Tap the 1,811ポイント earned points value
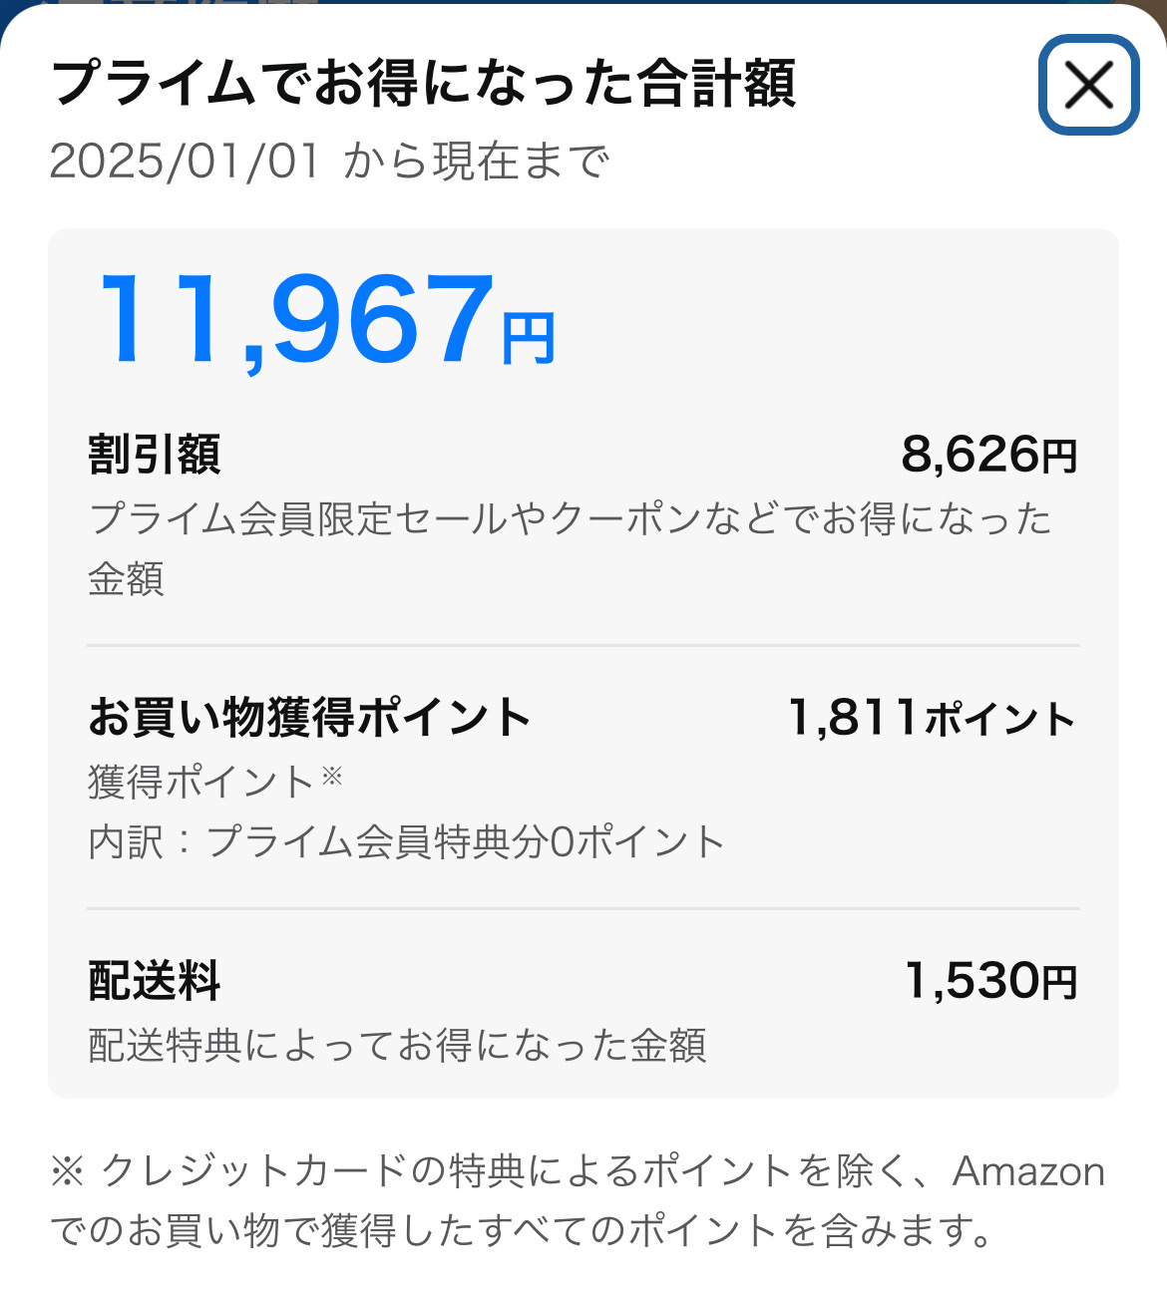Viewport: 1167px width, 1293px height. click(x=933, y=718)
